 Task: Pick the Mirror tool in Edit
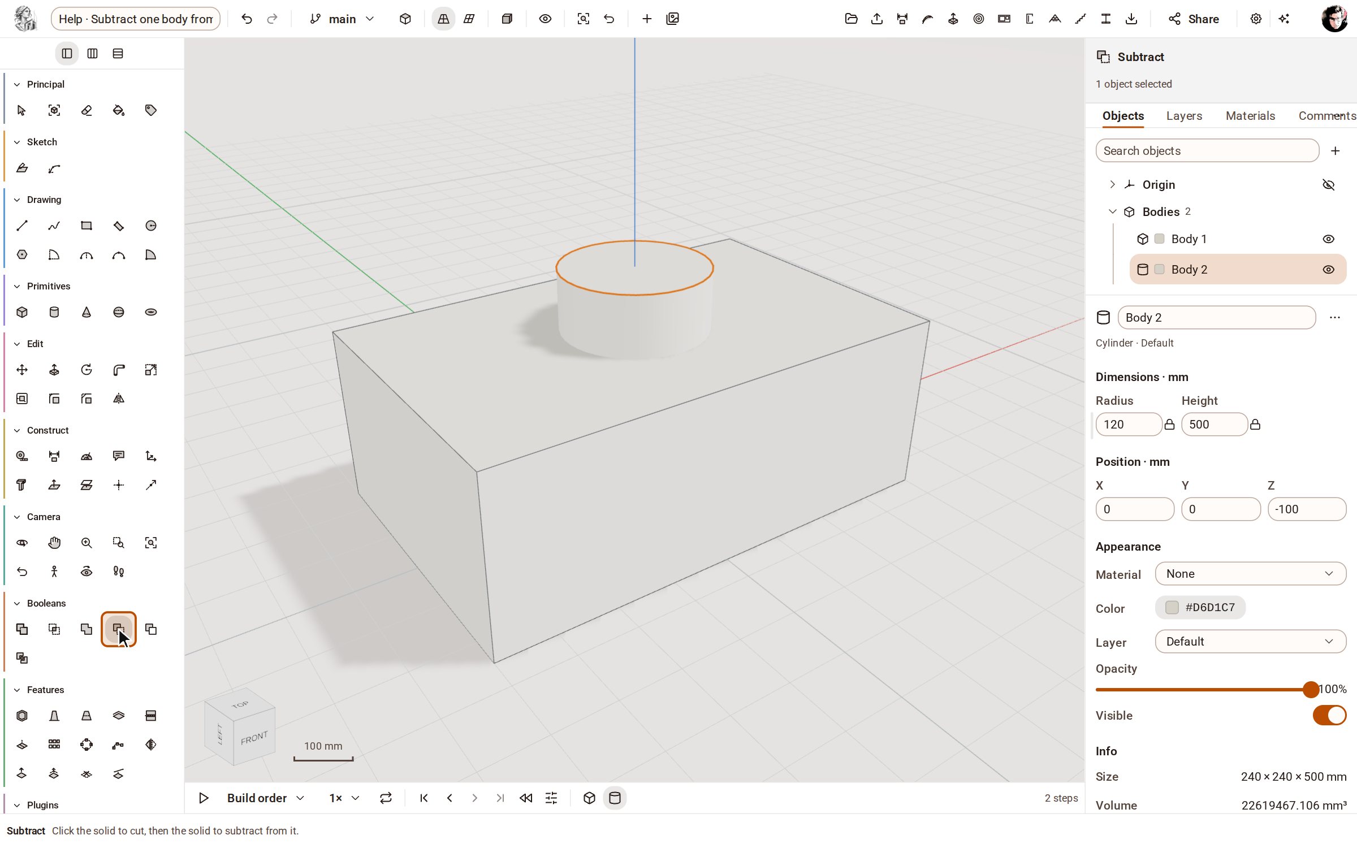pyautogui.click(x=119, y=399)
